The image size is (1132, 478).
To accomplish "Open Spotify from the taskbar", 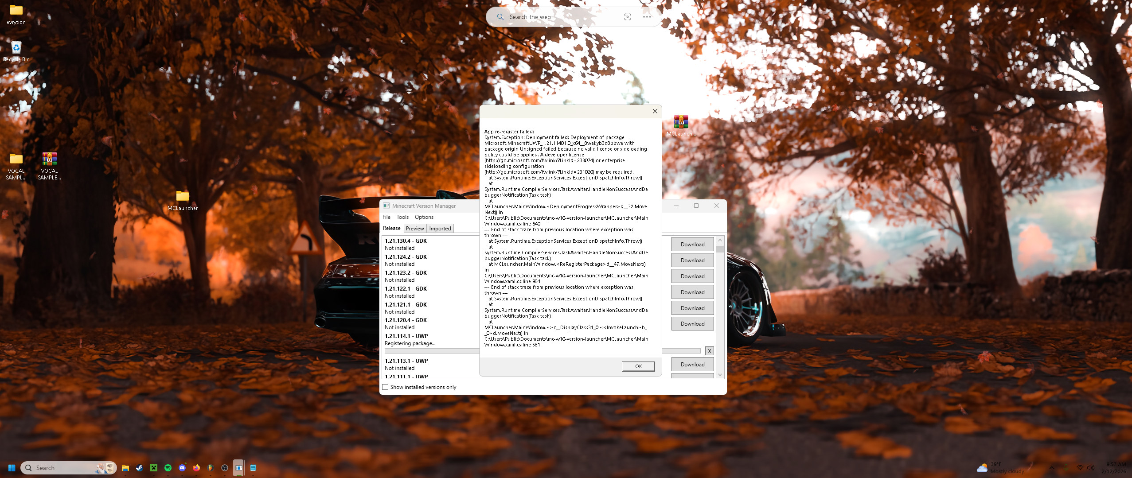I will [168, 468].
